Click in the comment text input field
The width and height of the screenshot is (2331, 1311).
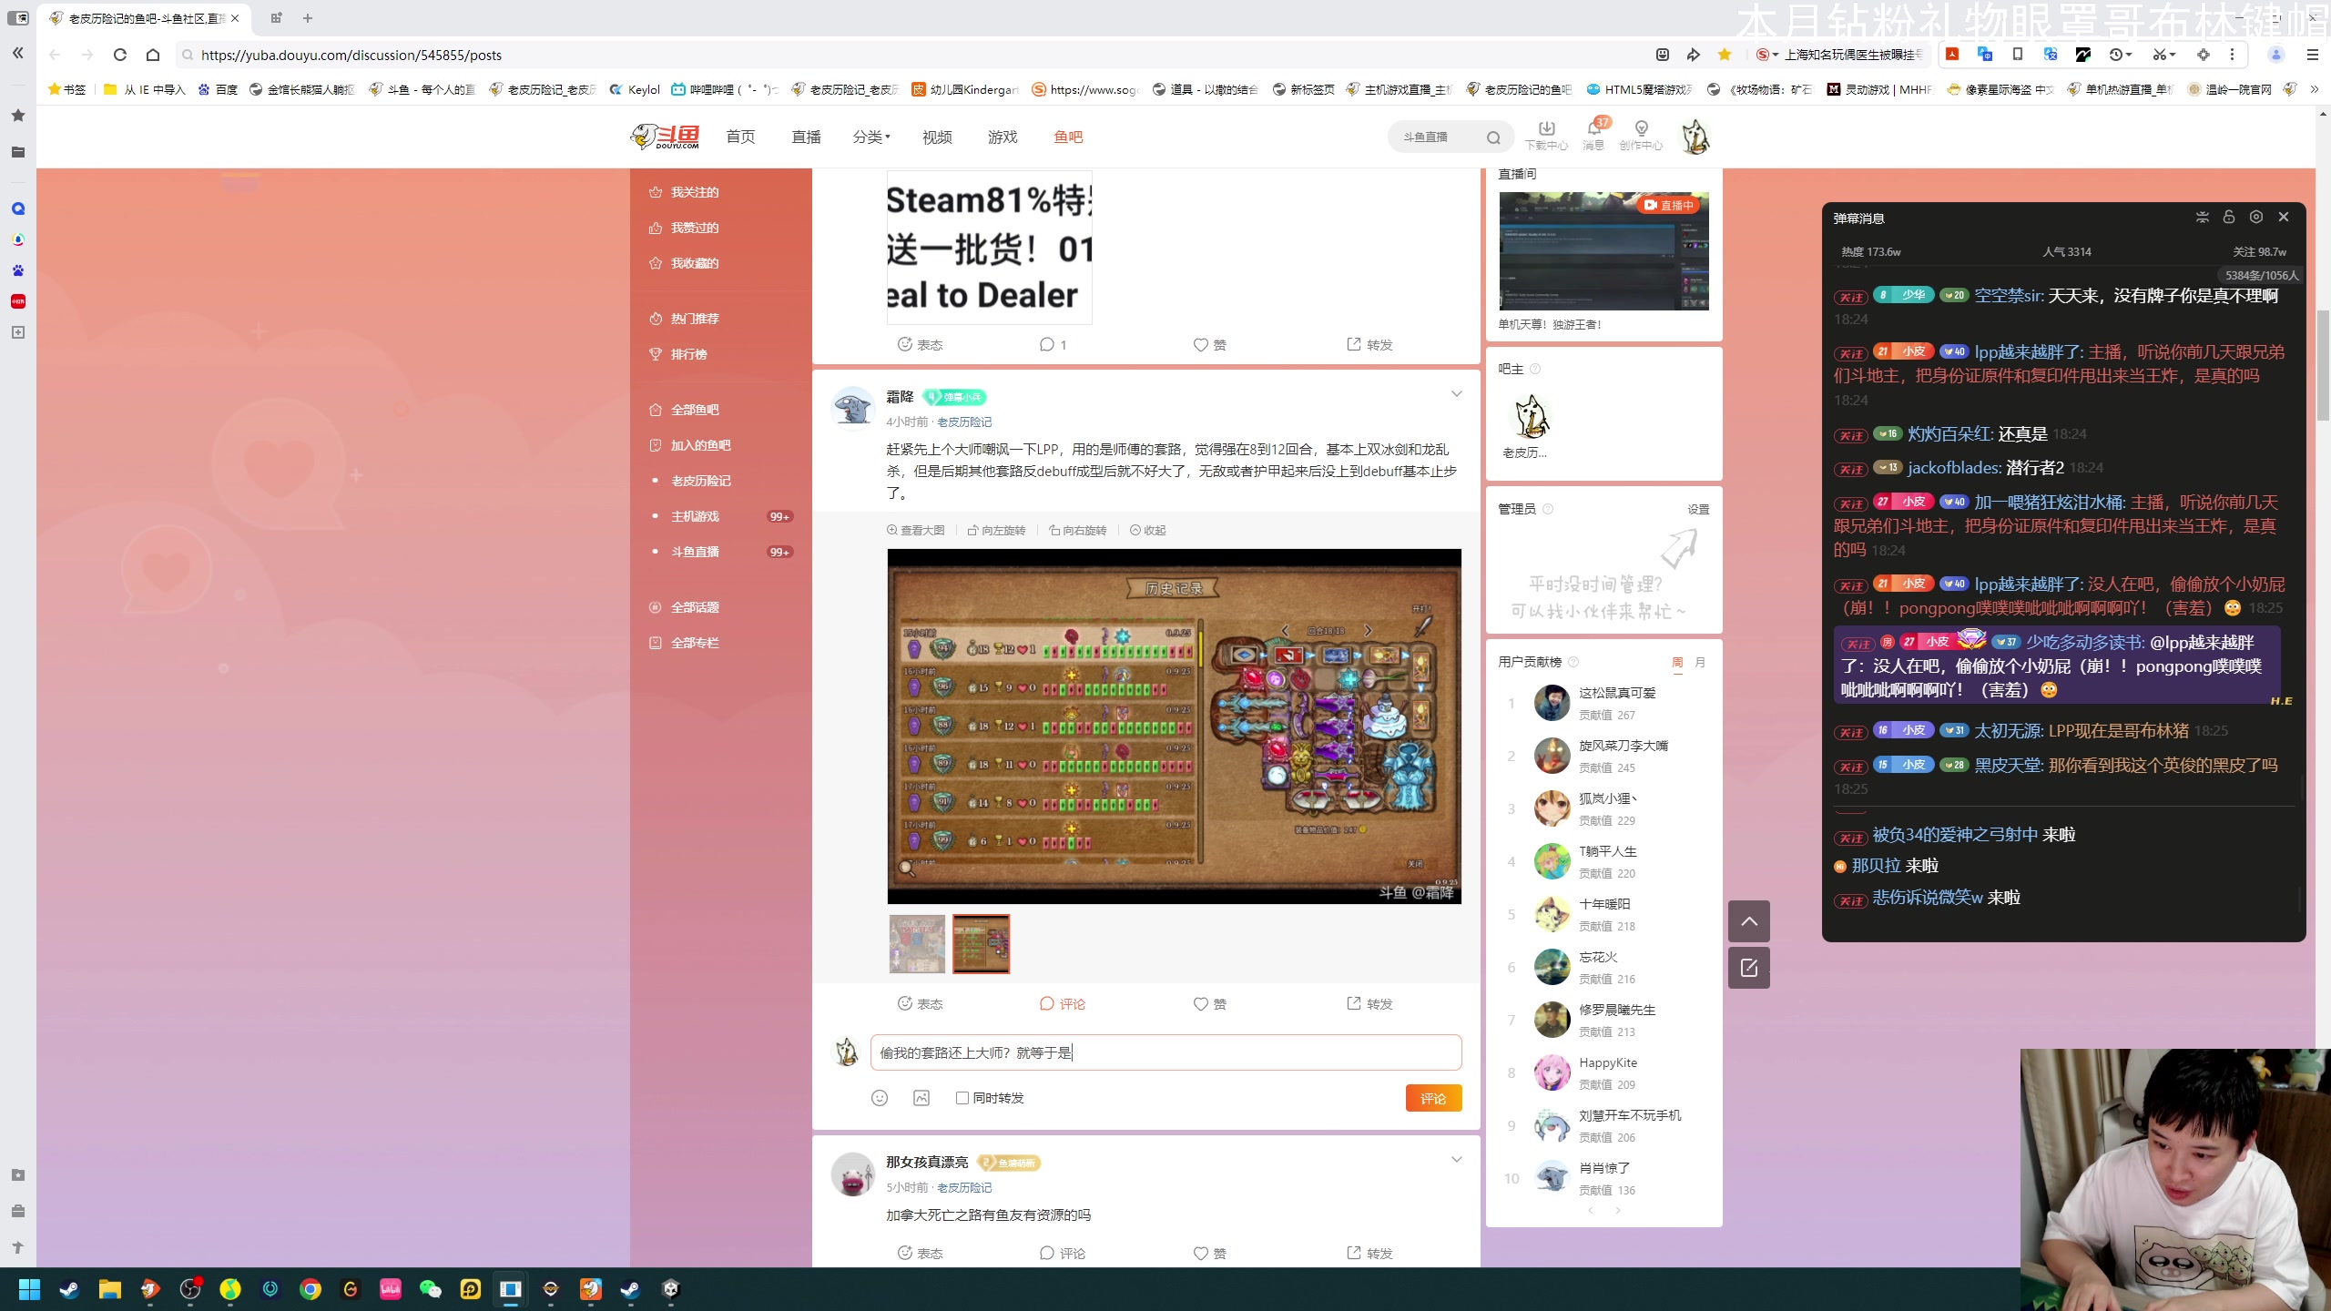pyautogui.click(x=1165, y=1052)
